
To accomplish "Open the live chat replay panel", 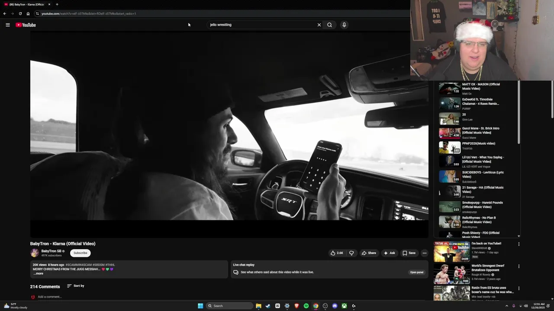I will pyautogui.click(x=416, y=273).
